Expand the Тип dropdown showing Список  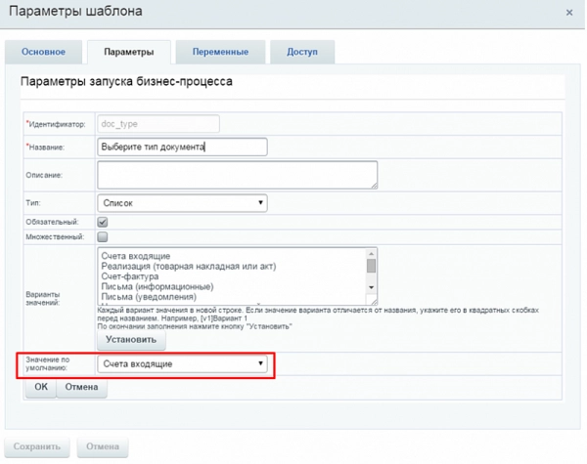[182, 203]
